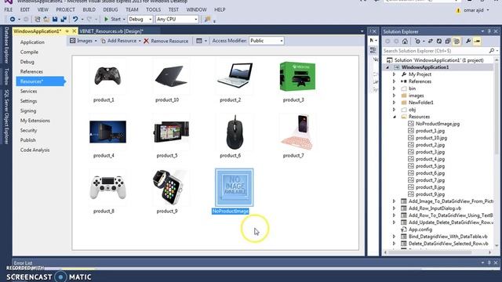Click the Add Resource button label
The width and height of the screenshot is (502, 282).
point(122,41)
